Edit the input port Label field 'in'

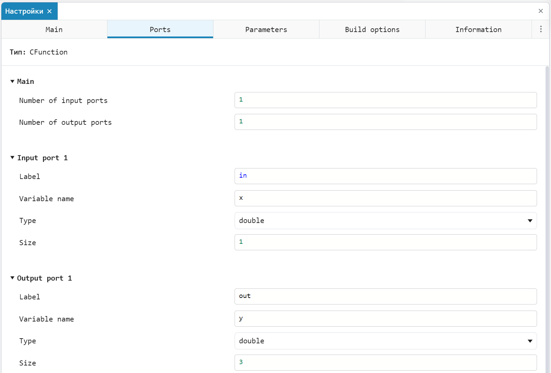[385, 176]
